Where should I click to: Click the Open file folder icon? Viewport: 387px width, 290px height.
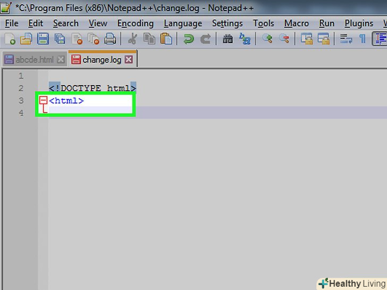tap(26, 39)
